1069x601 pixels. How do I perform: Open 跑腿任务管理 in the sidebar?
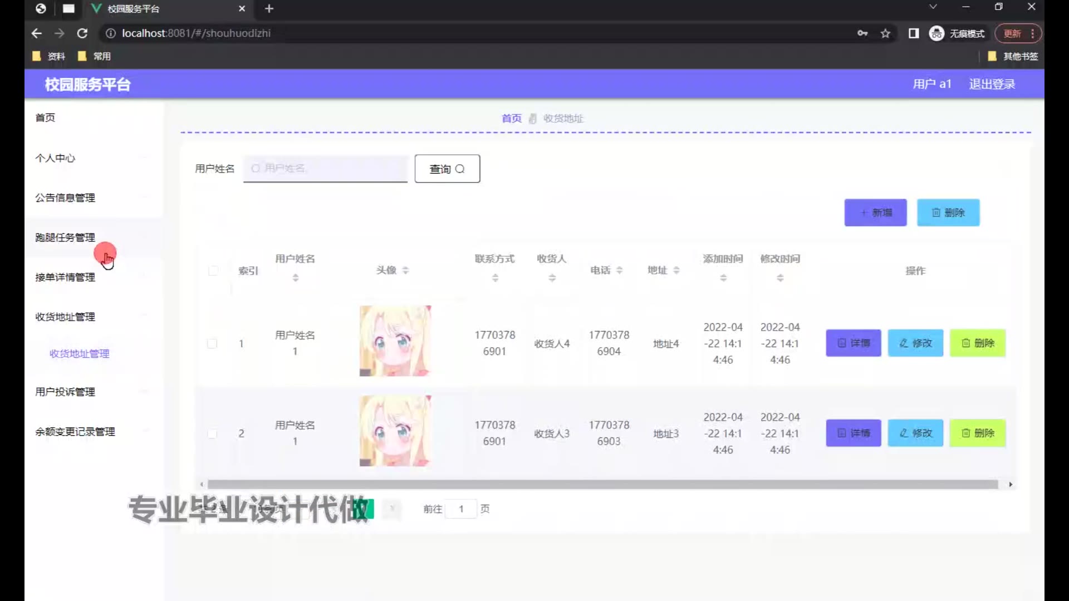(x=65, y=238)
